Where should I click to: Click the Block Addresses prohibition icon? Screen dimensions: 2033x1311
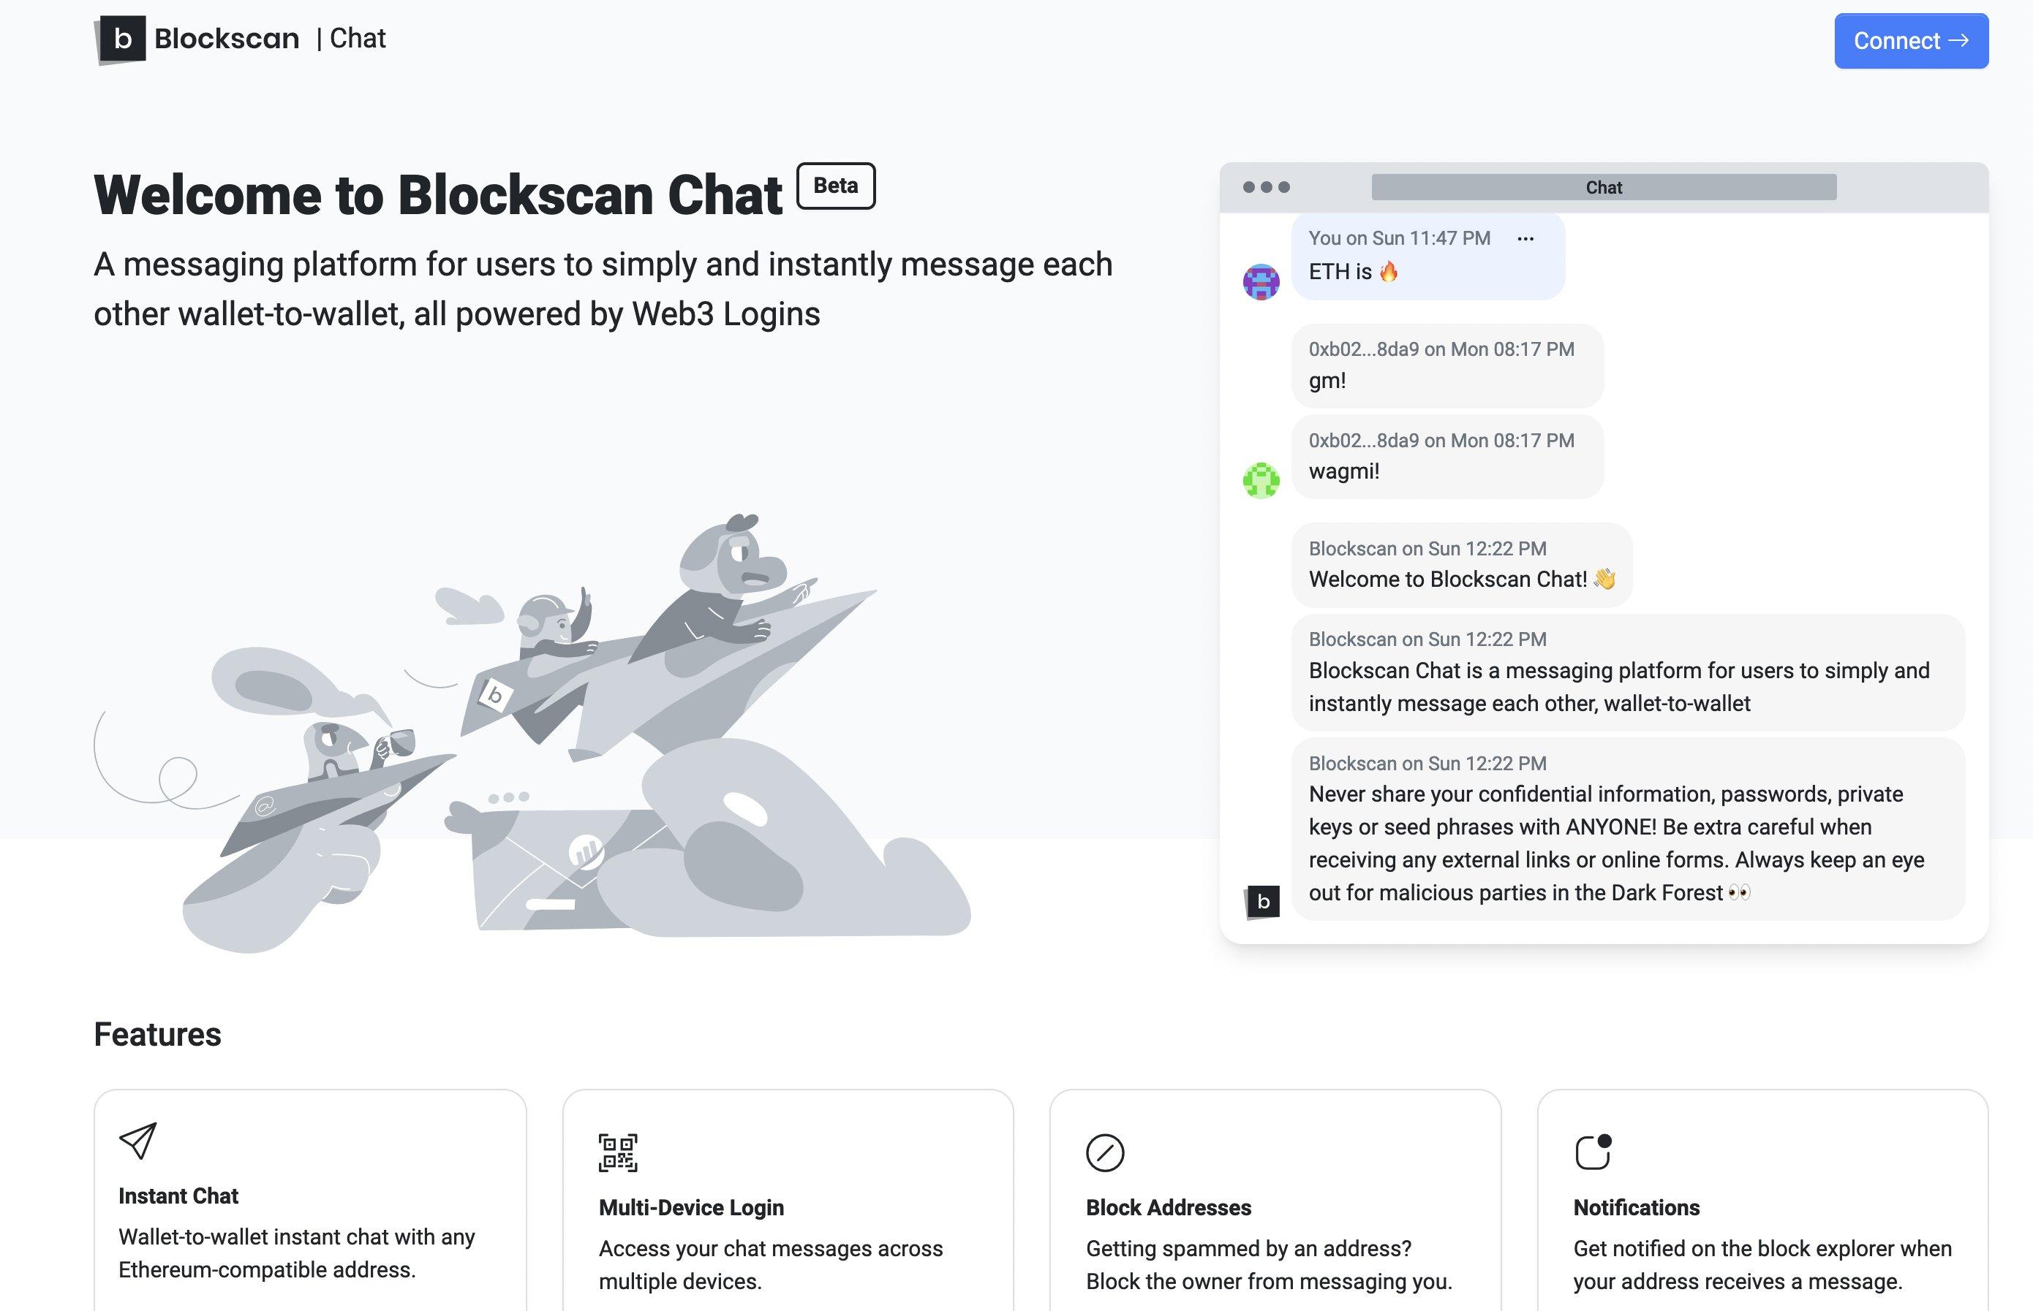[x=1105, y=1152]
